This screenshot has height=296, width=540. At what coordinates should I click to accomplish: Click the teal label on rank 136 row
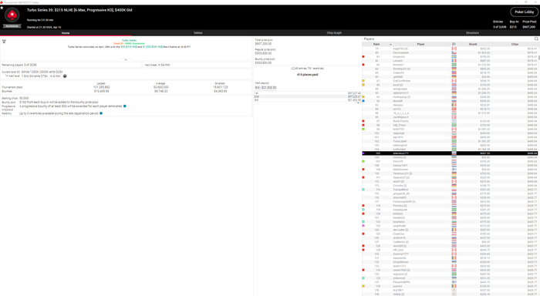pos(363,278)
